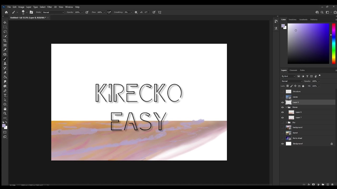Hide Layer 6 visibility
Image resolution: width=337 pixels, height=189 pixels.
click(283, 112)
